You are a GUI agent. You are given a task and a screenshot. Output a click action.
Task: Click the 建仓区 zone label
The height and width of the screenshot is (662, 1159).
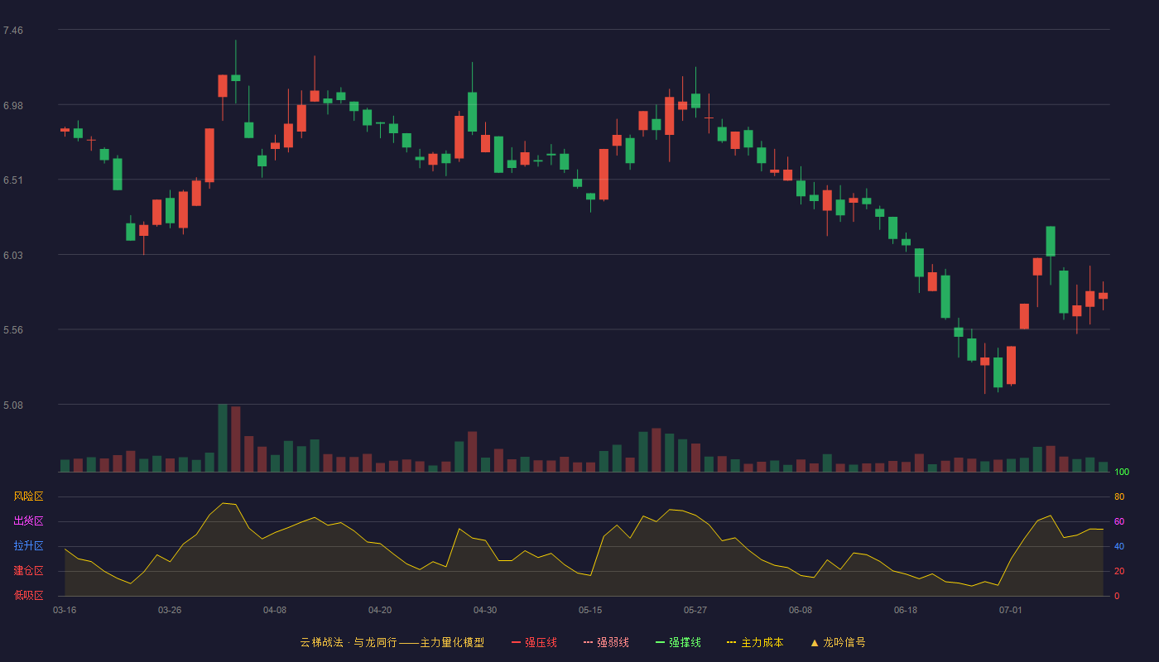pos(28,571)
